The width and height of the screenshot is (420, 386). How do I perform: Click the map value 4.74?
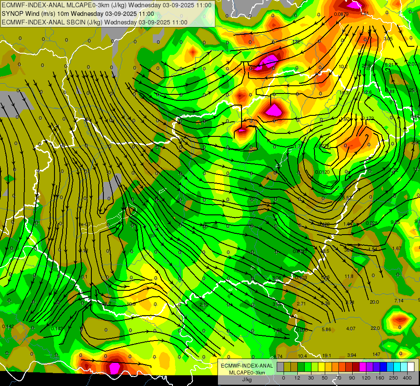point(278,356)
